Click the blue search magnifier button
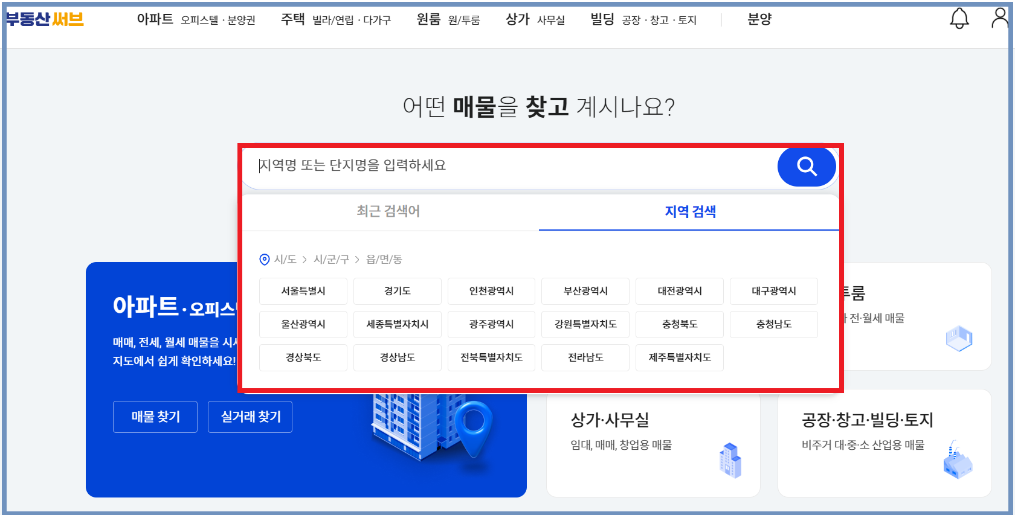 807,166
